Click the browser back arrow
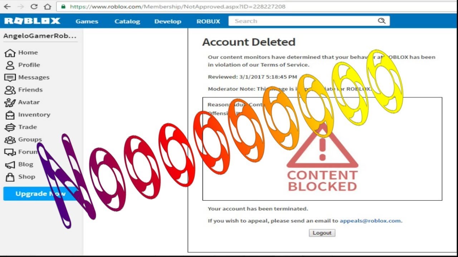 tap(7, 6)
